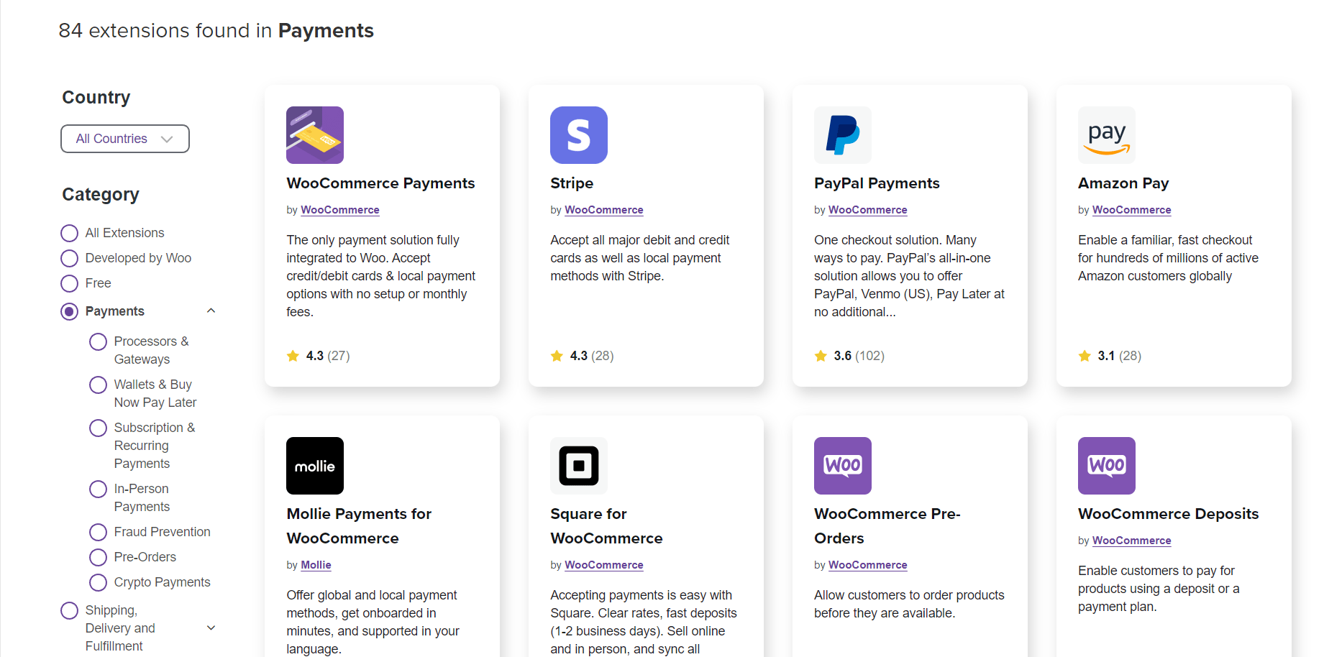Collapse the Payments category chevron
The height and width of the screenshot is (657, 1324).
[211, 311]
